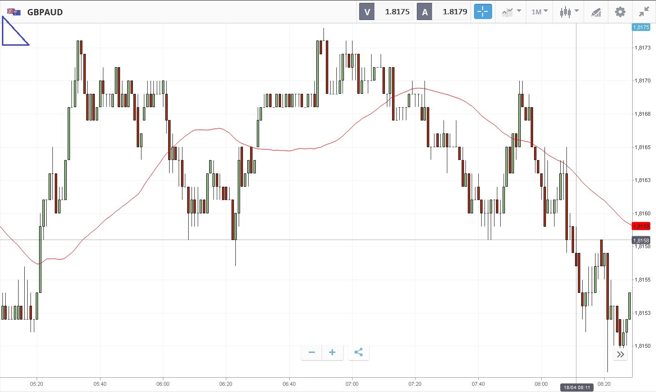Click the 1,8165 price axis label
The image size is (656, 392).
(642, 147)
